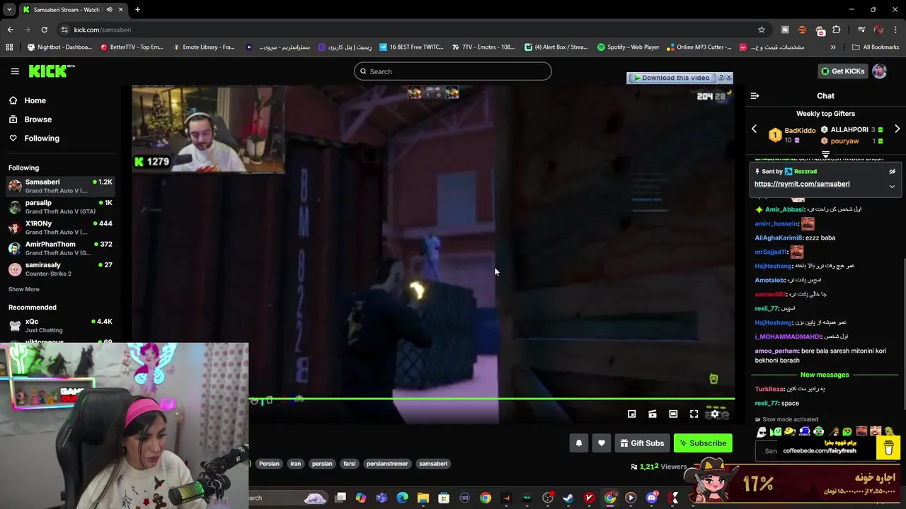
Task: Open samirasaly channel in Following list
Action: pyautogui.click(x=61, y=269)
